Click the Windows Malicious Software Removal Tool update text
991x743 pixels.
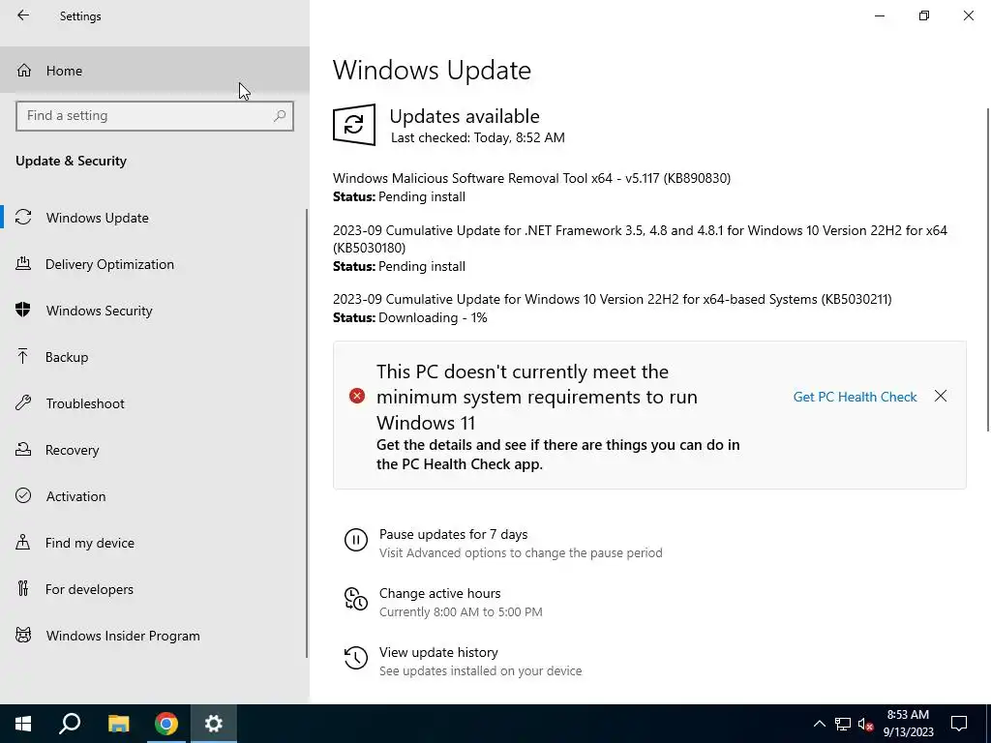531,178
